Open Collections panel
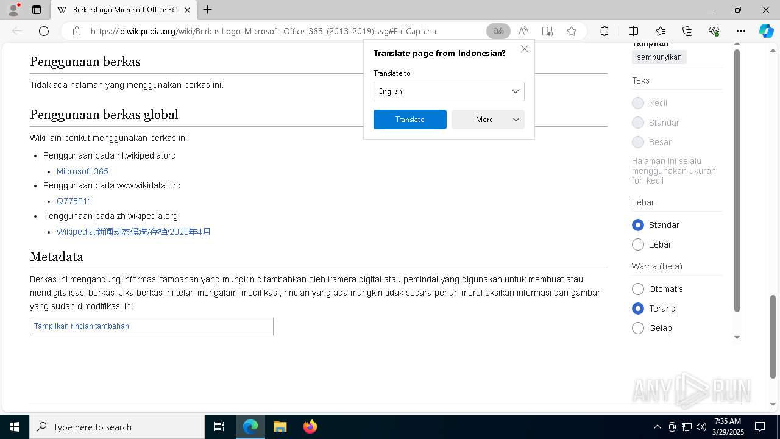This screenshot has width=780, height=439. click(687, 31)
